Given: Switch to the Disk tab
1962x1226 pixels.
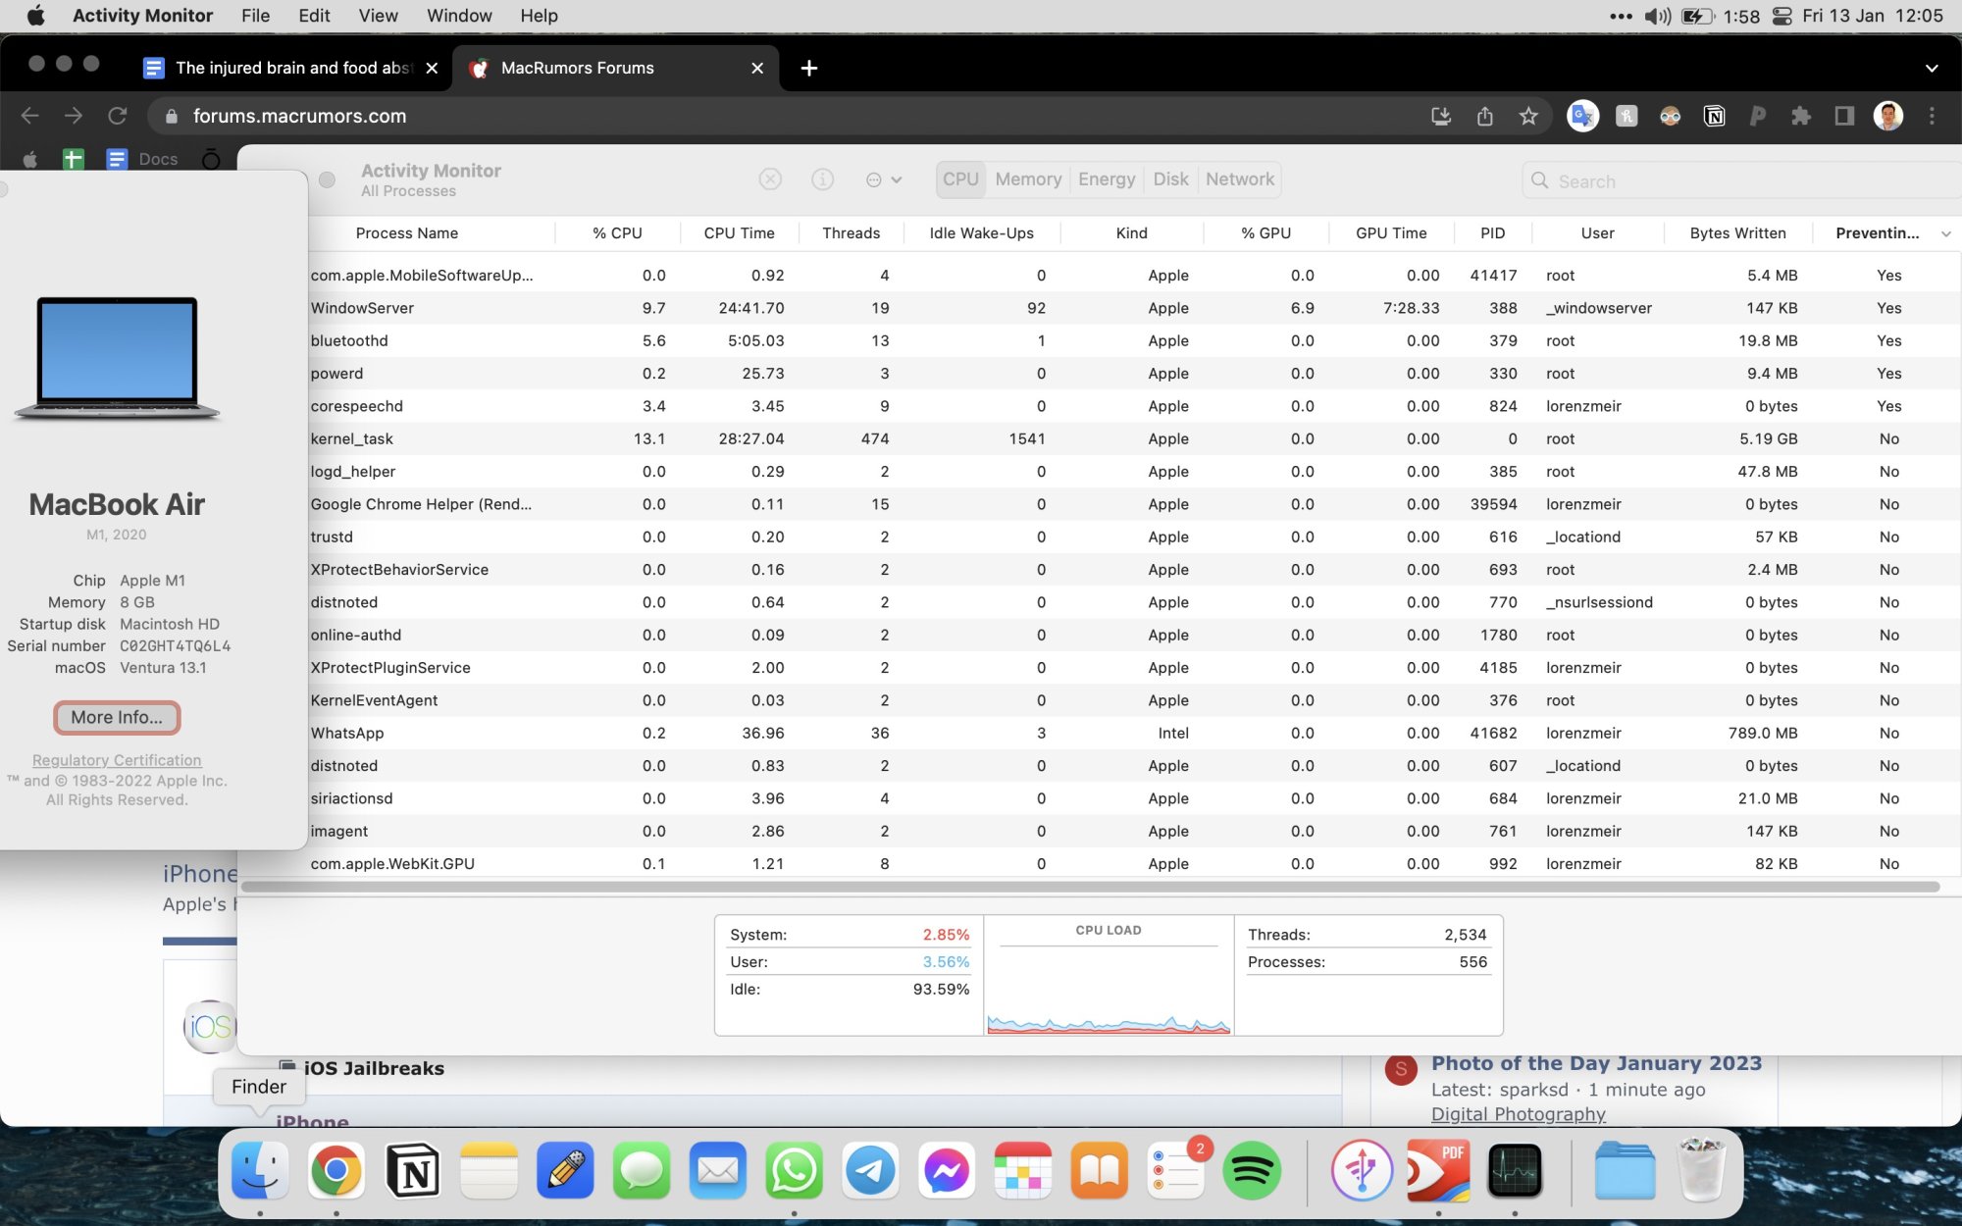Looking at the screenshot, I should 1170,179.
